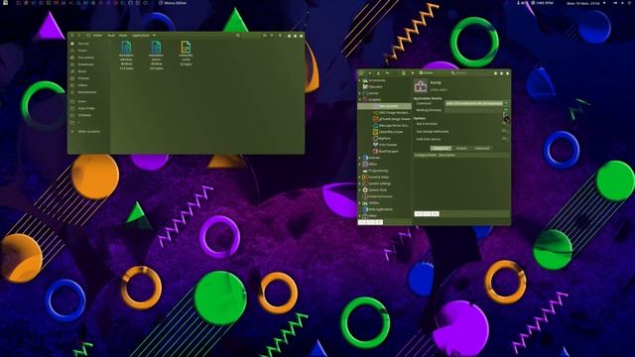635x357 pixels.
Task: Click the Recent icon in Files sidebar
Action: (x=72, y=44)
